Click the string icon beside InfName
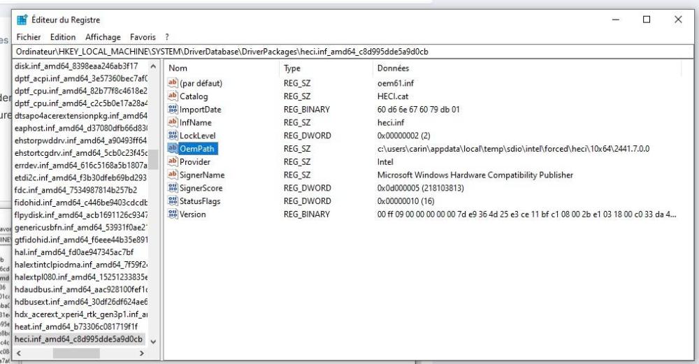Screen dimensions: 699x364 [173, 122]
